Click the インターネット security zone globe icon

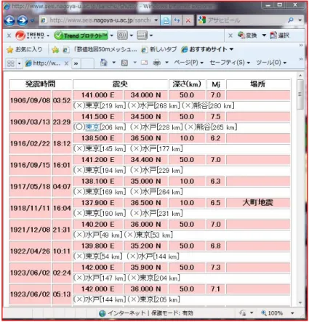click(102, 313)
